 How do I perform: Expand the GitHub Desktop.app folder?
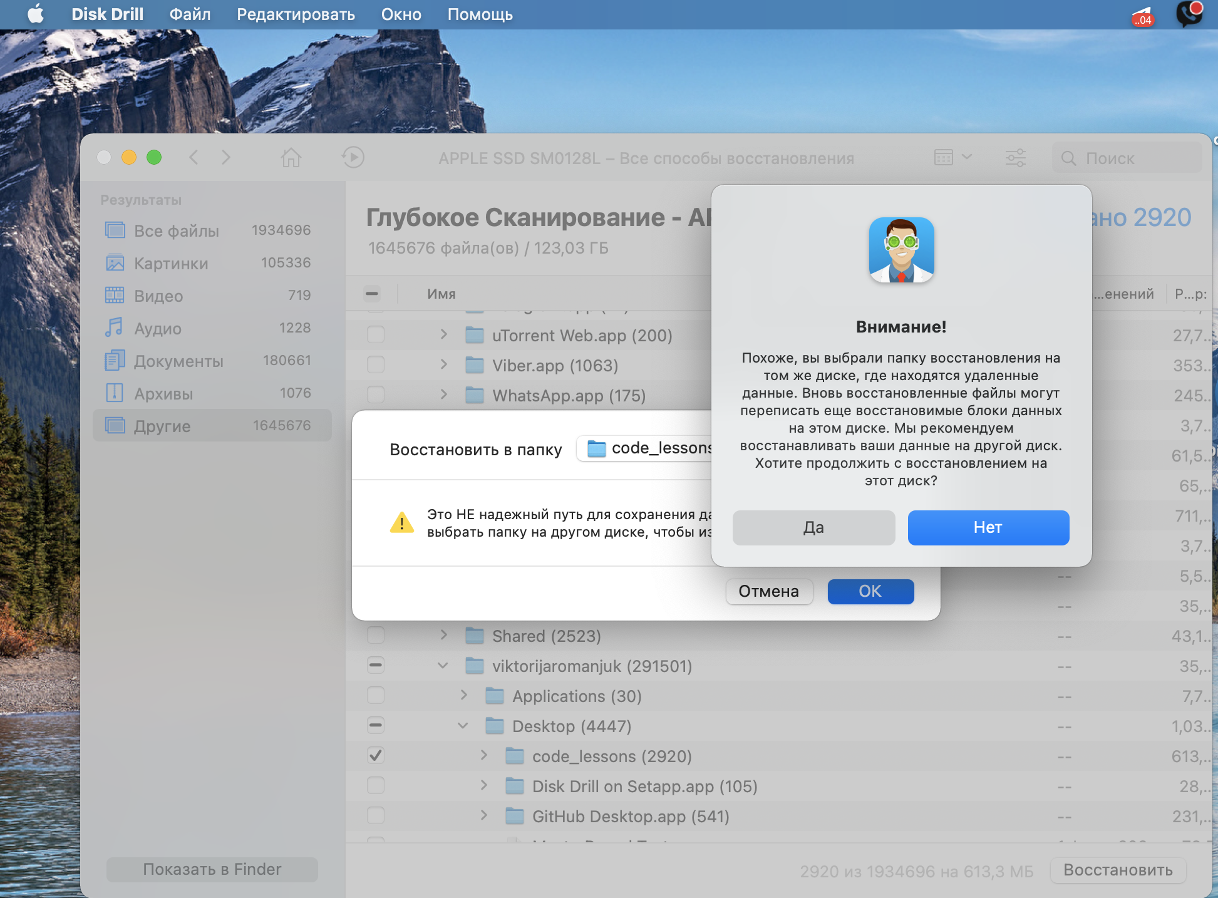click(483, 815)
